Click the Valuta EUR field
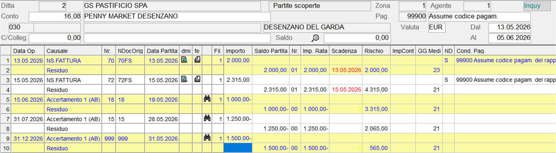Image resolution: width=556 pixels, height=153 pixels. pos(437,27)
